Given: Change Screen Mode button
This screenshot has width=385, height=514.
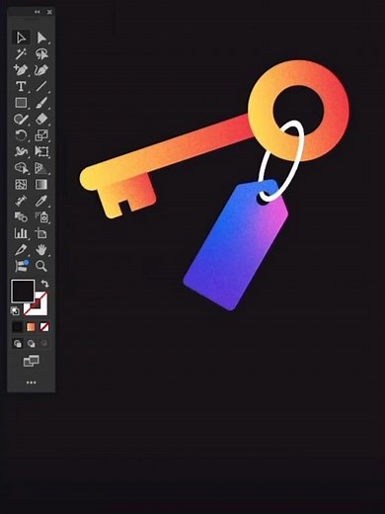Looking at the screenshot, I should tap(31, 361).
